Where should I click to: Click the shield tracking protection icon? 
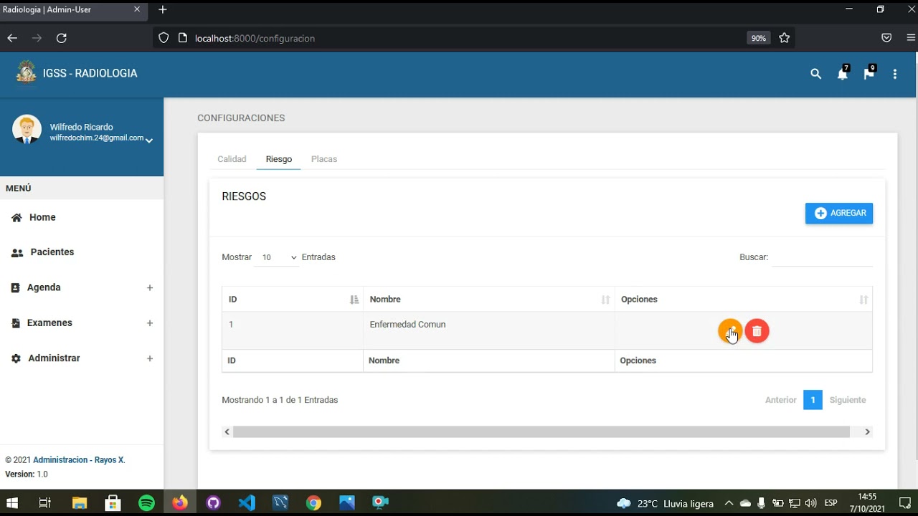[x=164, y=38]
